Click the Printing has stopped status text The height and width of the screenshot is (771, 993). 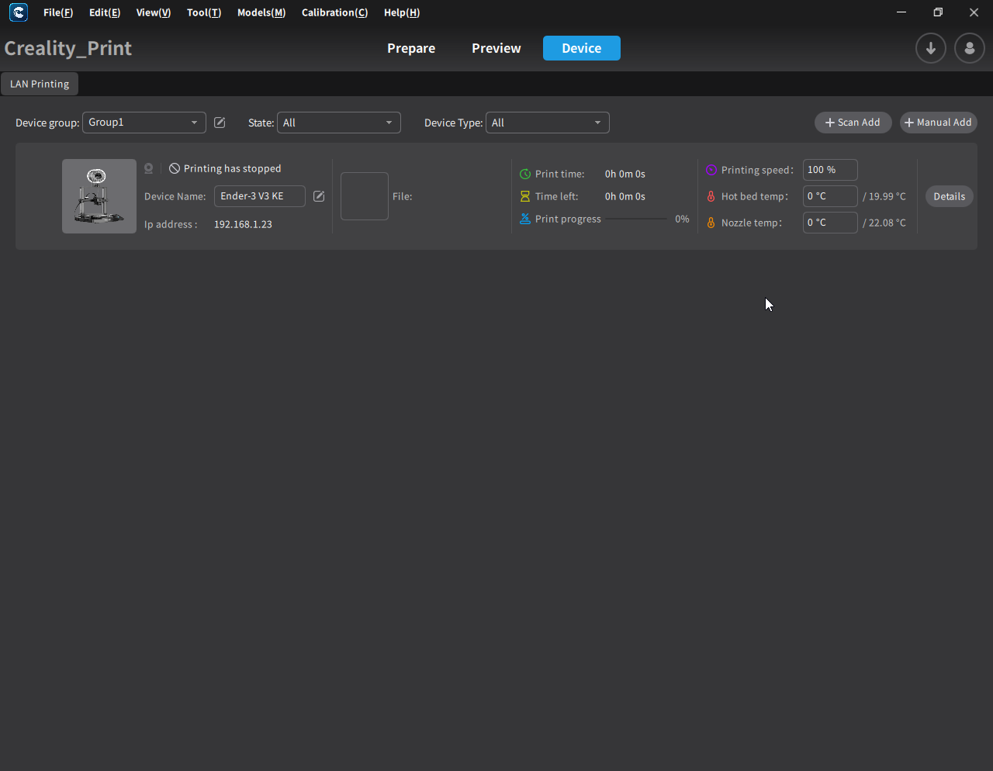point(233,168)
